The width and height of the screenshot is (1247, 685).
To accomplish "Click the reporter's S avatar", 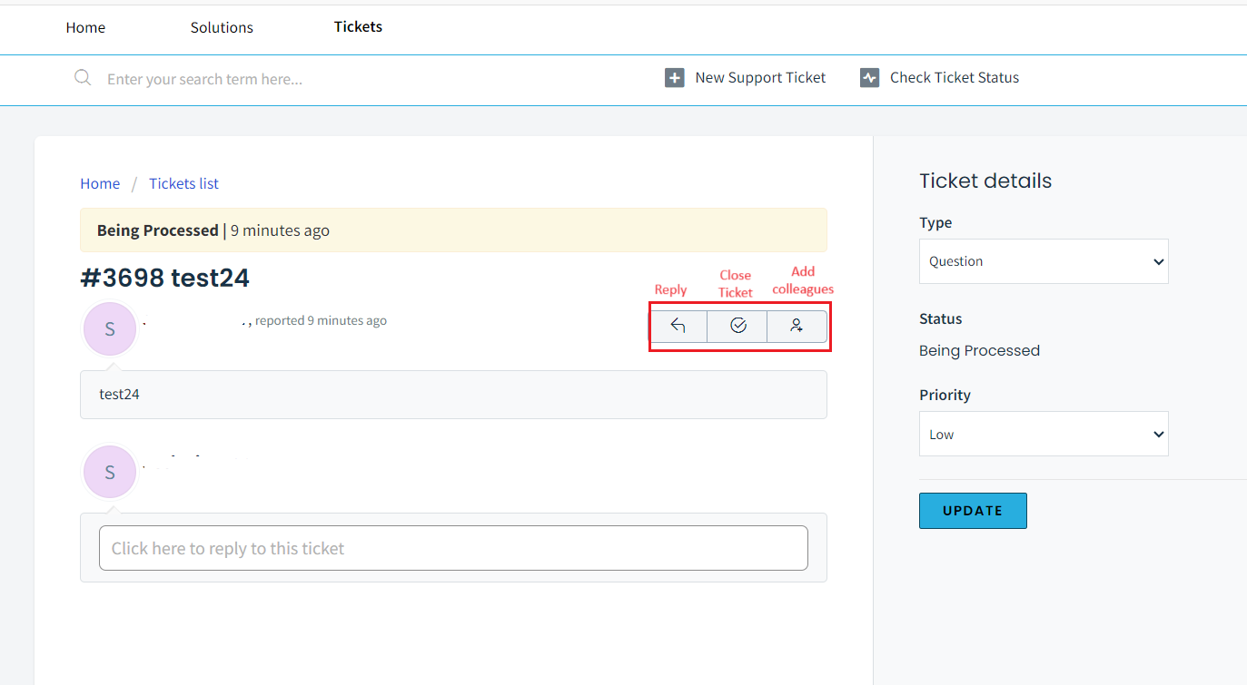I will pos(110,329).
